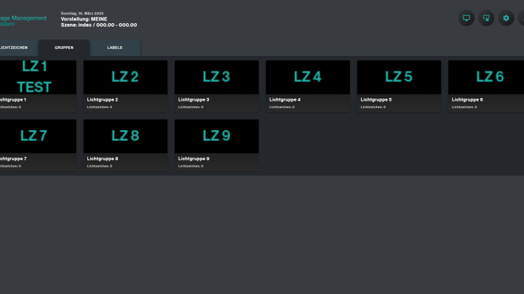Open settings via the gear icon
This screenshot has height=294, width=524.
506,18
